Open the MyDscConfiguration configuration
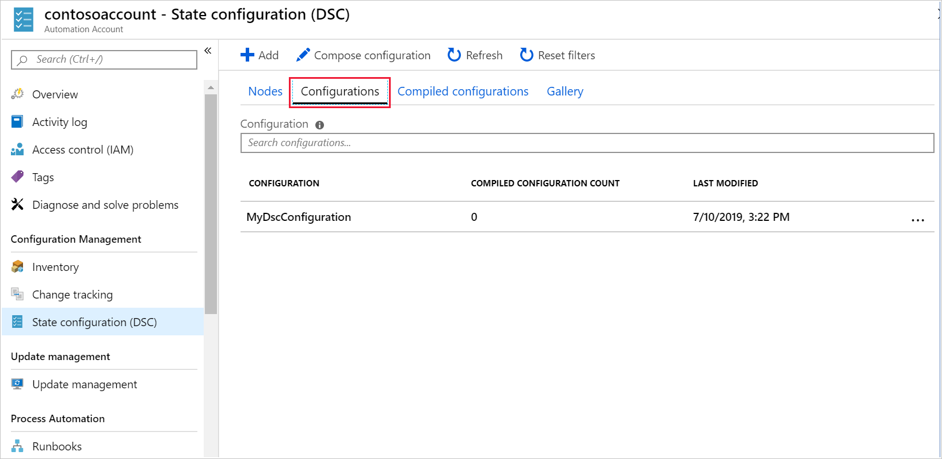This screenshot has height=459, width=942. click(x=299, y=217)
